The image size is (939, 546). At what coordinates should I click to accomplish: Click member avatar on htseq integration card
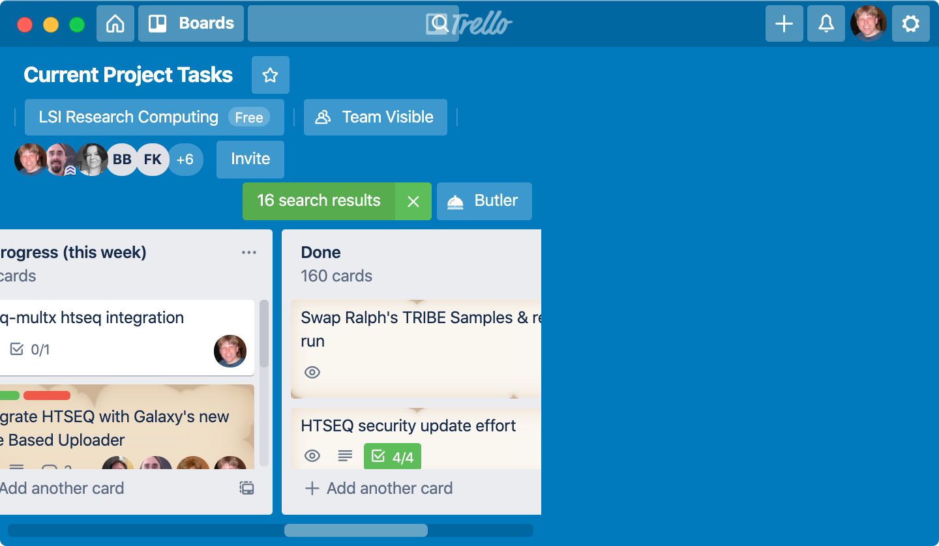click(x=230, y=351)
